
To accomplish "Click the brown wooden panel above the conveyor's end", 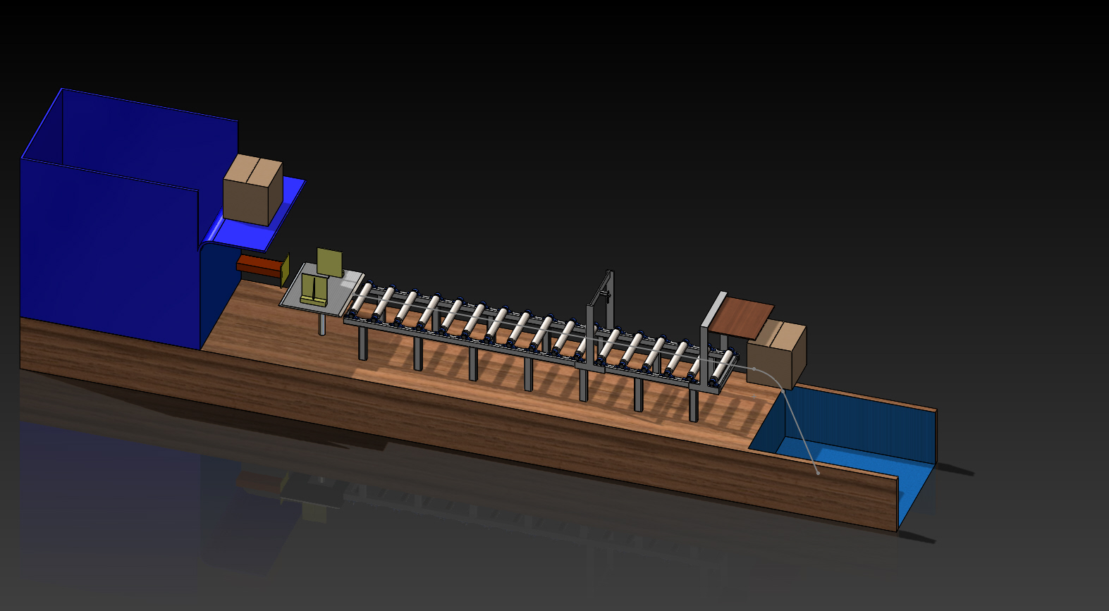I will [x=742, y=316].
